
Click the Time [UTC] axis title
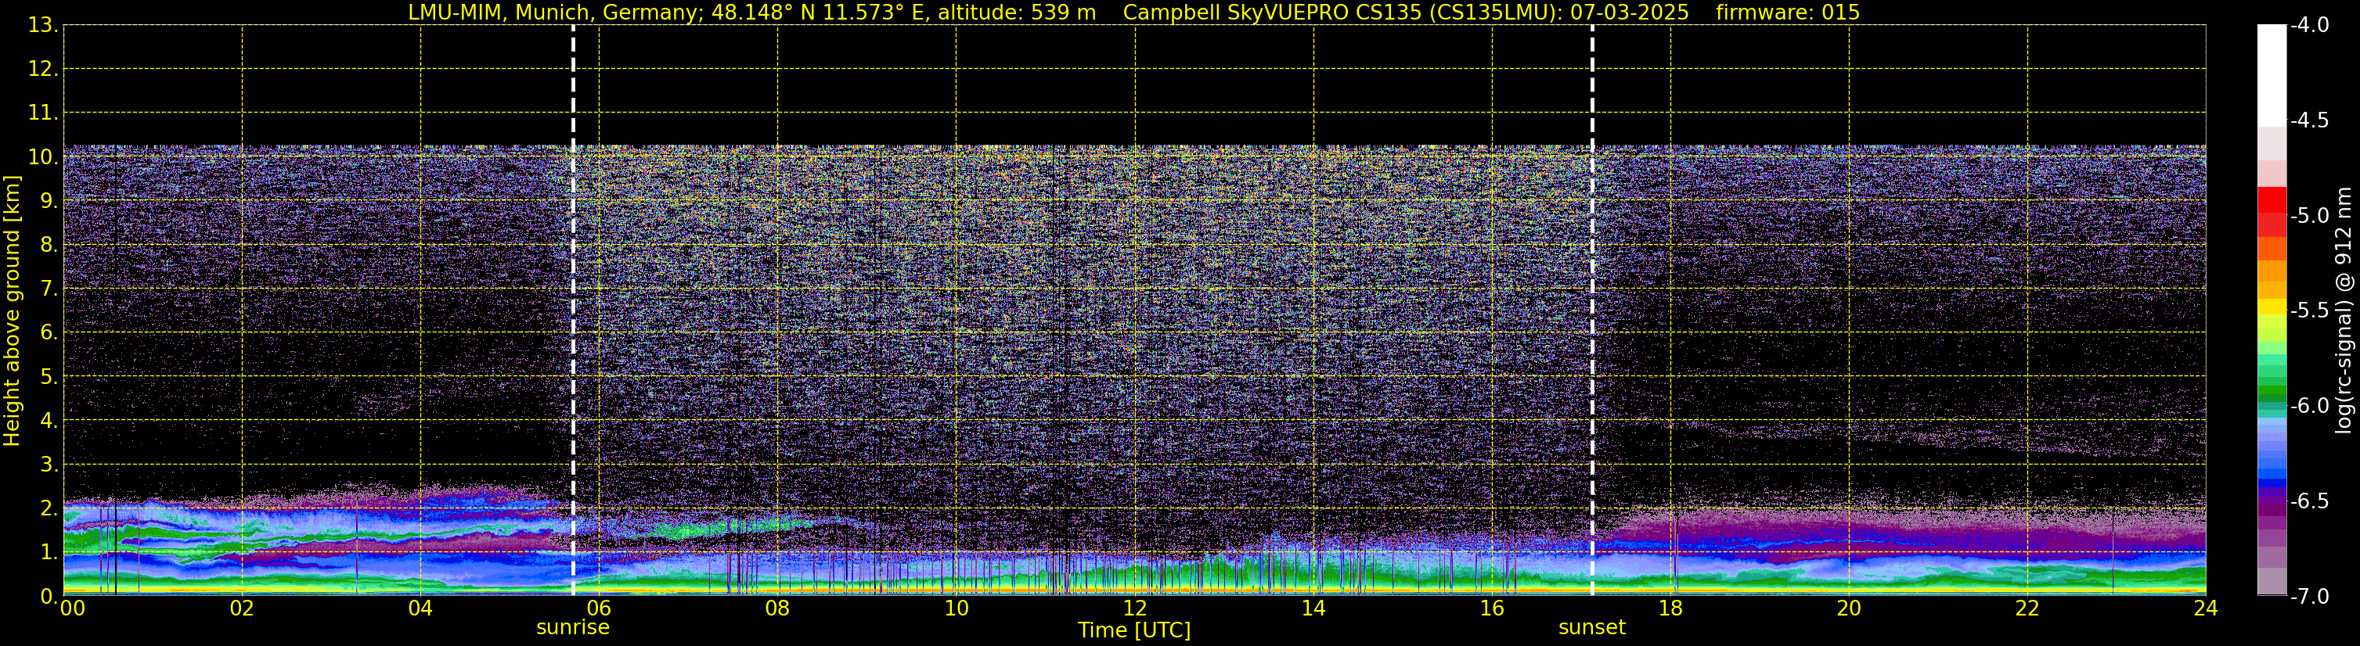point(1134,630)
